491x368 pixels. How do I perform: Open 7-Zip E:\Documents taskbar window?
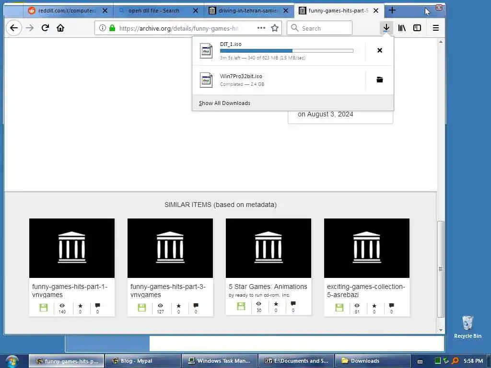pyautogui.click(x=296, y=361)
